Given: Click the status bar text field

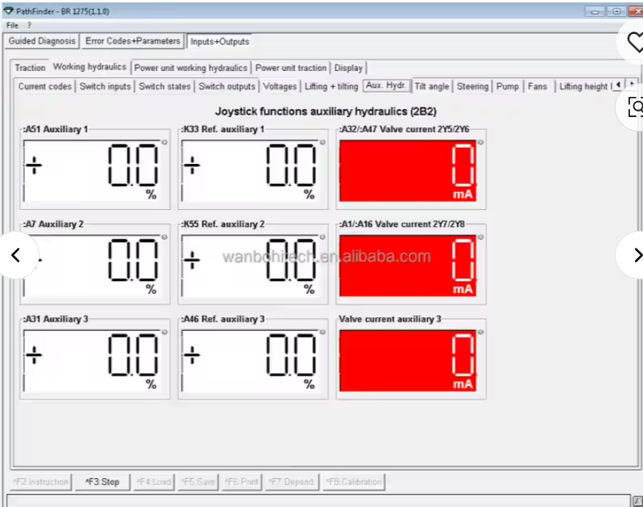Looking at the screenshot, I should point(318,501).
